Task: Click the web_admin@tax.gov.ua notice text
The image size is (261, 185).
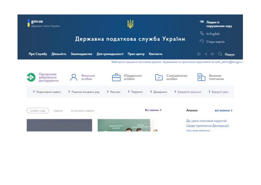Action: pos(177,62)
